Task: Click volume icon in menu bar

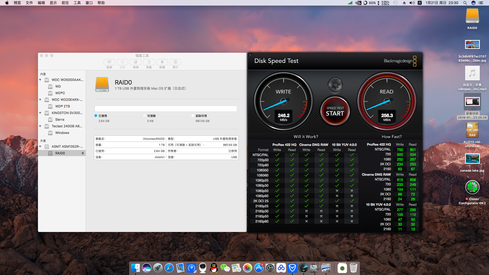Action: [412, 3]
